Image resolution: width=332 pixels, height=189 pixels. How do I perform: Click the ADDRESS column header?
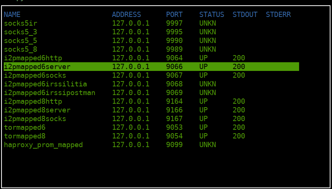point(126,15)
